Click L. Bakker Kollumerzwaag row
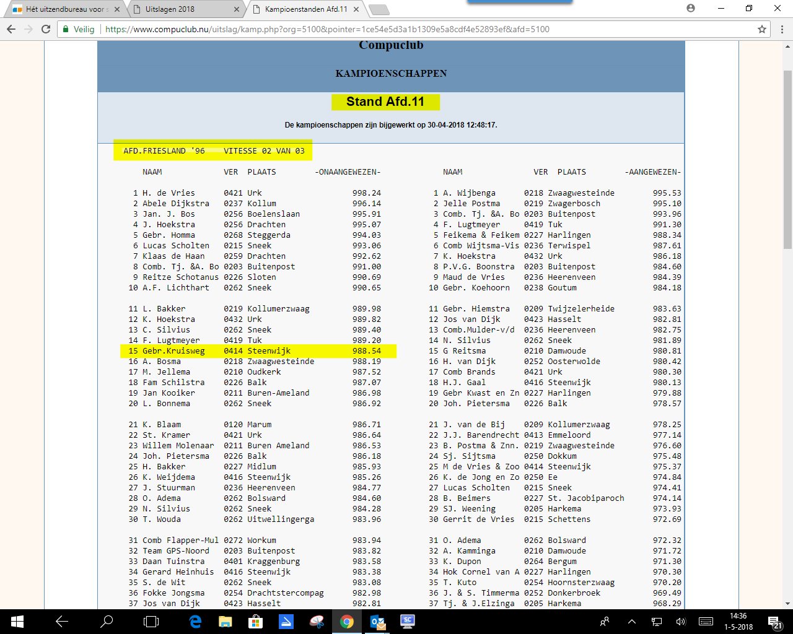 [255, 308]
